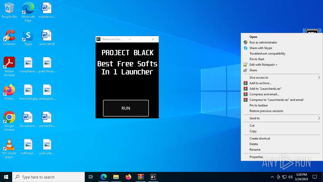Choose Compress and email...
The width and height of the screenshot is (323, 182).
282,94
